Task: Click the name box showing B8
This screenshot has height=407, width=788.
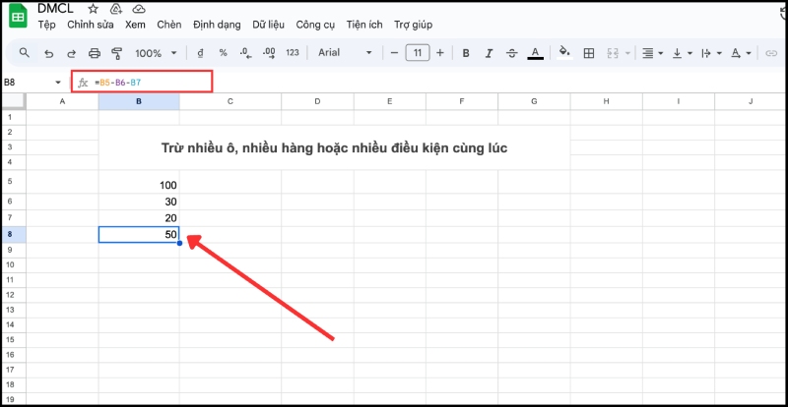Action: 29,83
